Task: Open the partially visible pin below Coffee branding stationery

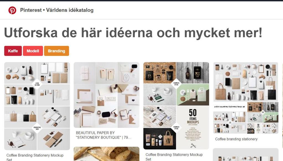Action: pos(246,155)
